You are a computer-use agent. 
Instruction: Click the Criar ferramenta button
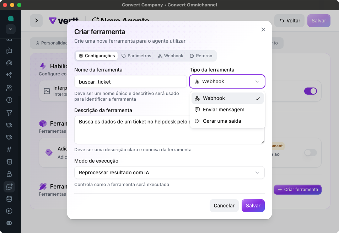298,190
